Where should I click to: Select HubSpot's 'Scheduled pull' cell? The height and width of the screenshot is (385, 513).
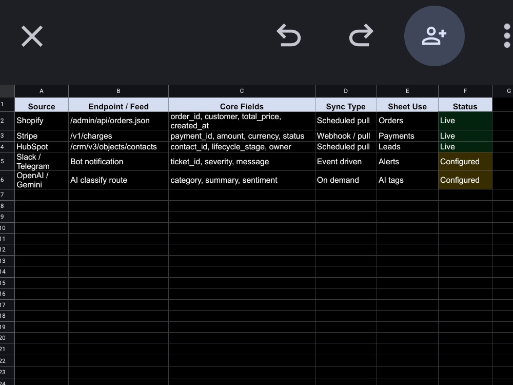coord(346,147)
